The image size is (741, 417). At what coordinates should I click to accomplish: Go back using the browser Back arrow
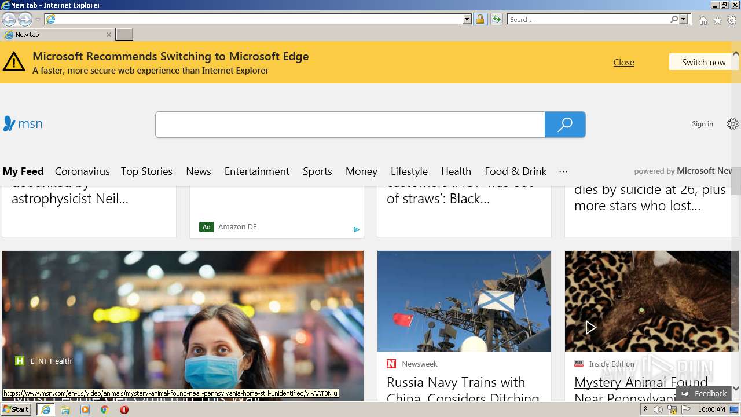(9, 19)
